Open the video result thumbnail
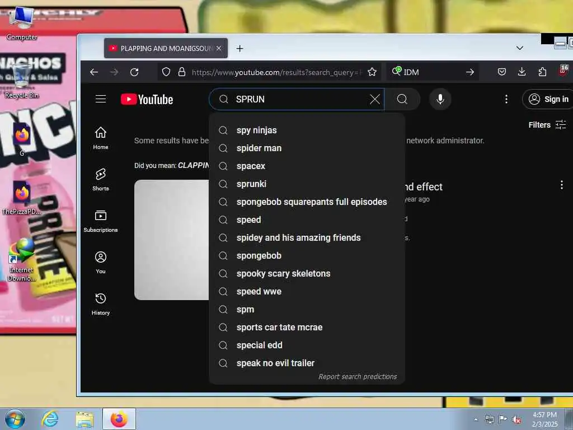Image resolution: width=573 pixels, height=430 pixels. point(172,240)
